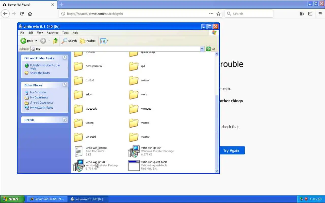
Task: Select the vioscsi folder icon
Action: (134, 123)
